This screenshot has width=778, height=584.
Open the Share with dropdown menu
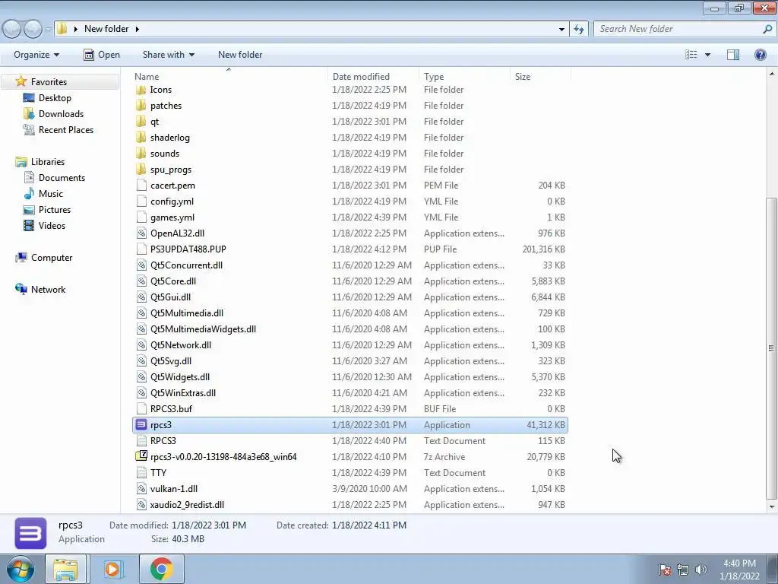(x=169, y=55)
